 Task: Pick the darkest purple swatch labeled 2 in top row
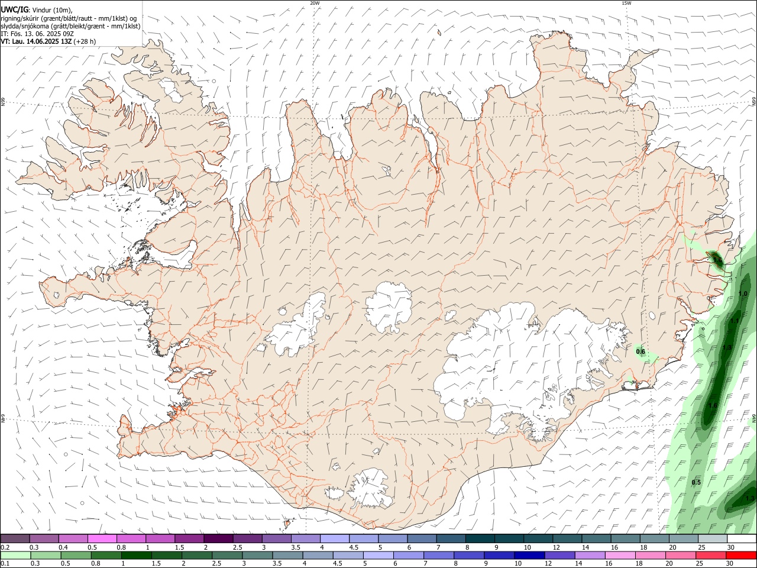(218, 538)
